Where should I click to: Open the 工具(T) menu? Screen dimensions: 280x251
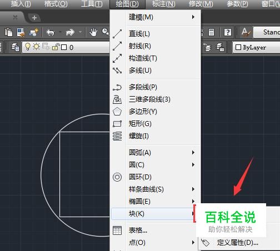92,4
